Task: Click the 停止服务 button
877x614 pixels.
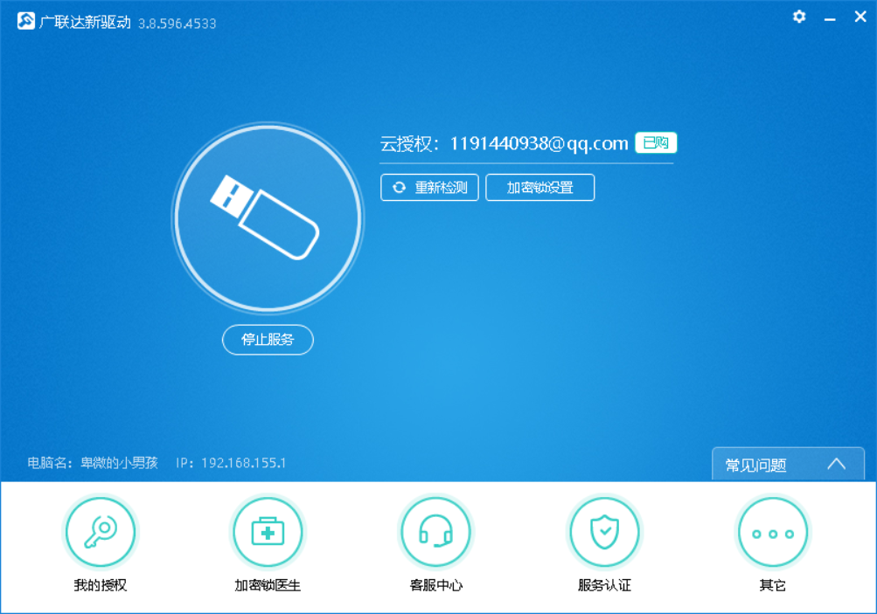Action: pos(268,340)
